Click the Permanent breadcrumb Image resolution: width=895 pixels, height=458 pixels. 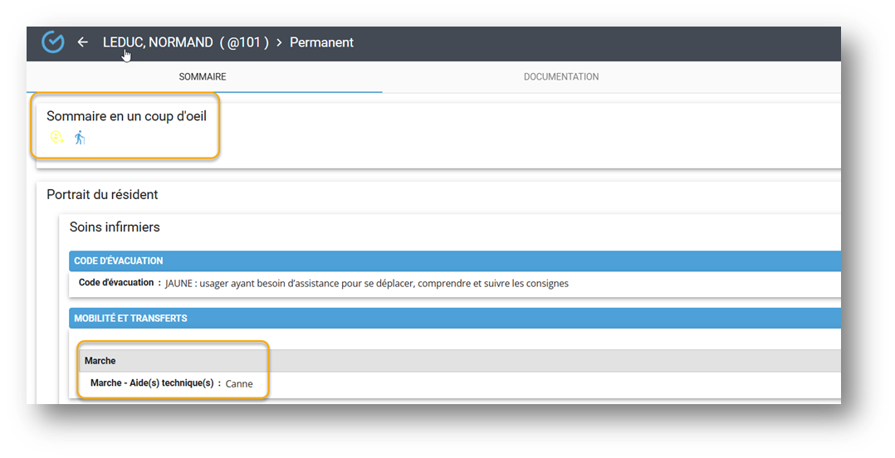pyautogui.click(x=321, y=42)
